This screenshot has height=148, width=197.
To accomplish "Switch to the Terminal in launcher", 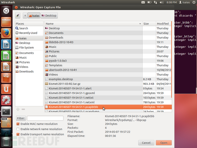I will tap(6, 111).
